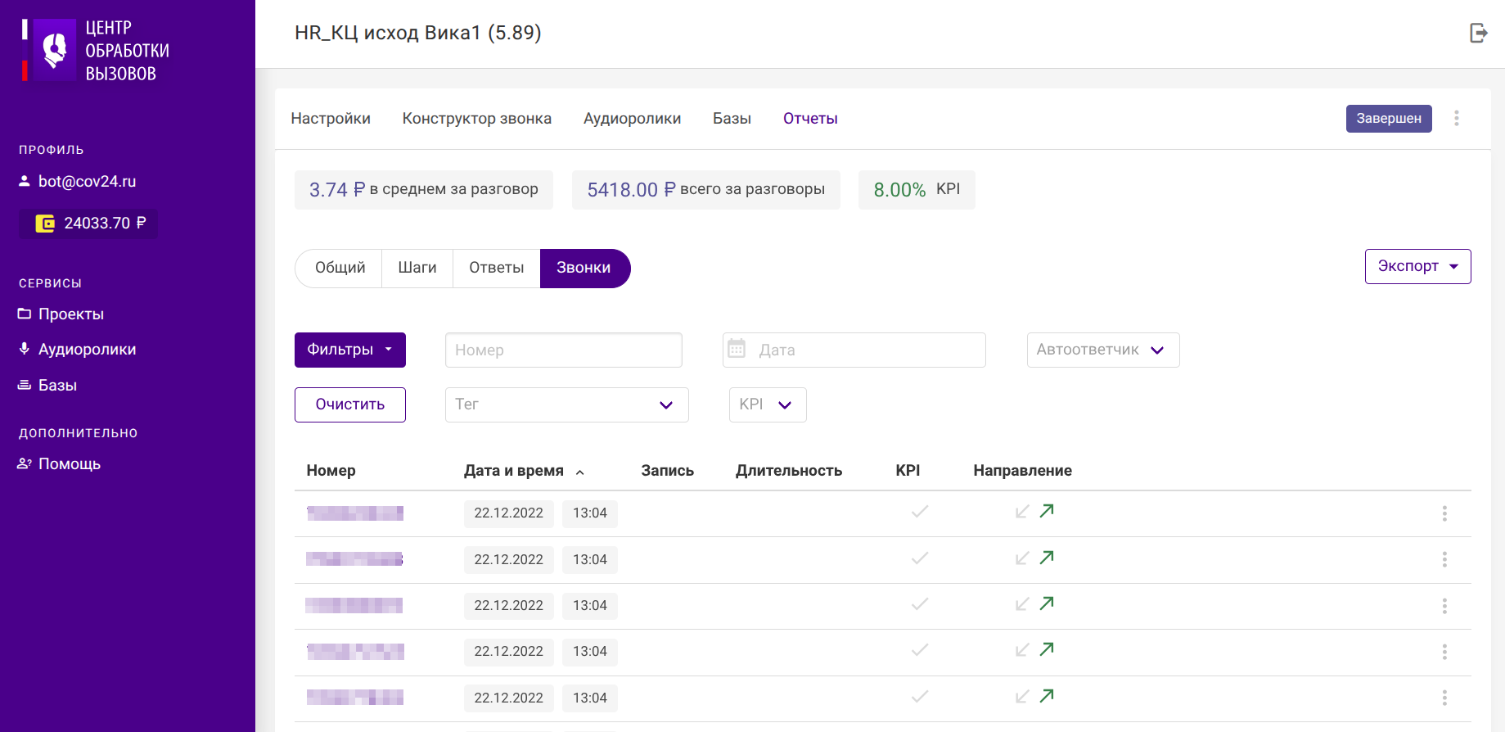This screenshot has height=732, width=1505.
Task: Switch to the Конструктор звонка tab
Action: (477, 119)
